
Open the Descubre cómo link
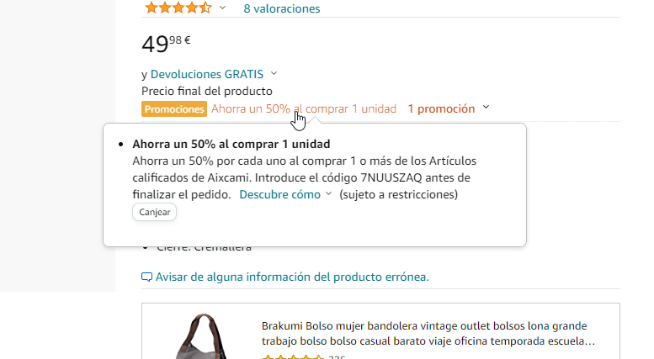[280, 194]
